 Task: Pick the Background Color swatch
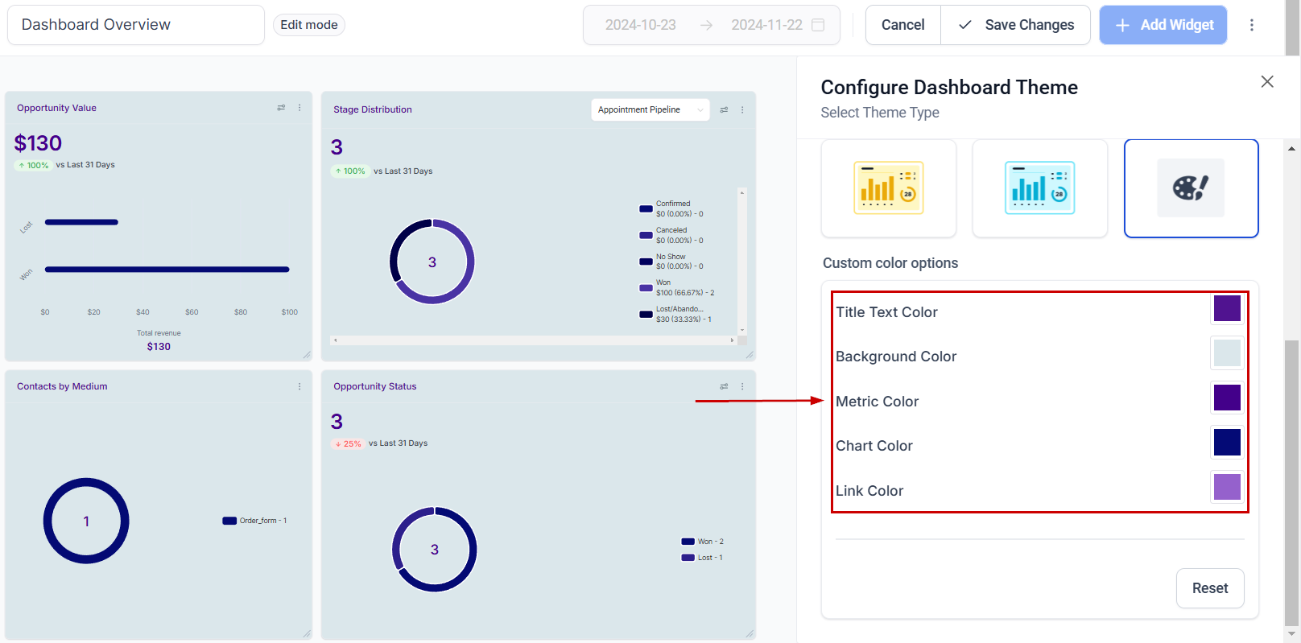1227,352
